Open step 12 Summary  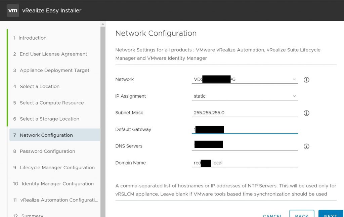(x=28, y=215)
